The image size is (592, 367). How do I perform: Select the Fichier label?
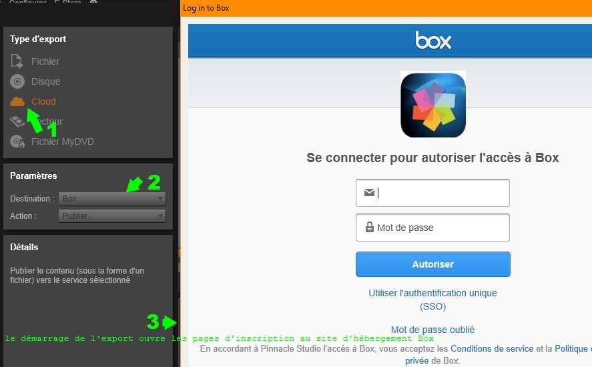click(x=45, y=61)
